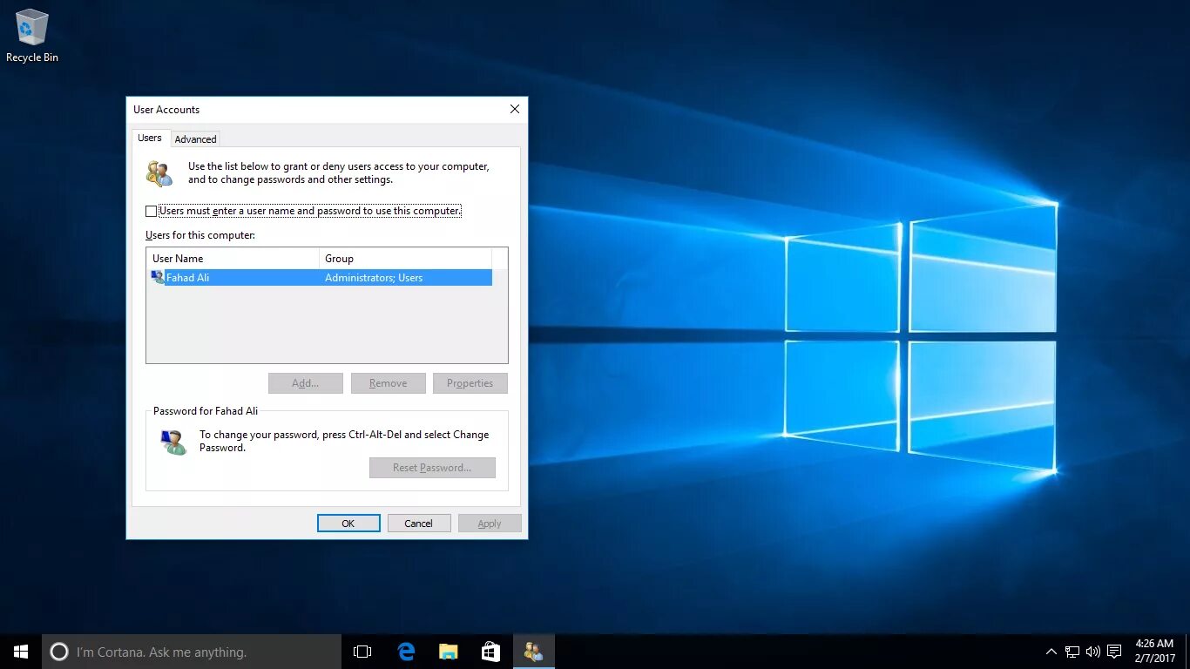Click the volume speaker tray icon
Image resolution: width=1190 pixels, height=669 pixels.
point(1093,652)
